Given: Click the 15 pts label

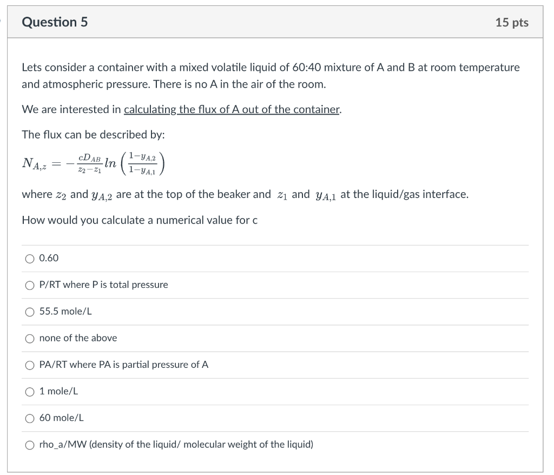Looking at the screenshot, I should tap(512, 22).
